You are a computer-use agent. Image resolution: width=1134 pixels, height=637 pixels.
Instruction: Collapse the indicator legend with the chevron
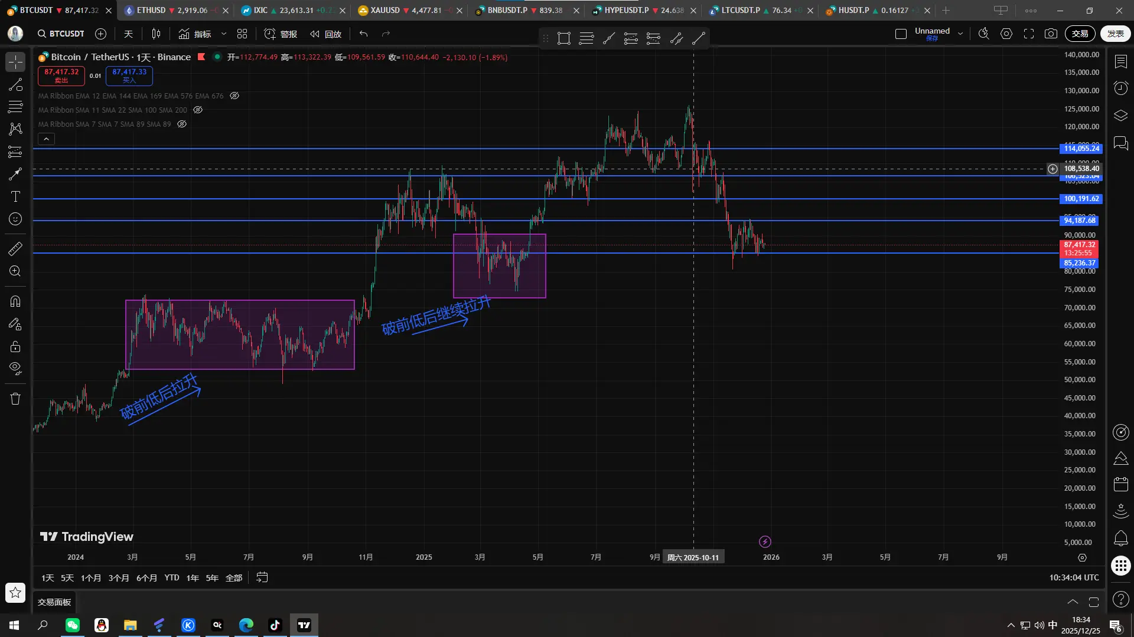46,139
